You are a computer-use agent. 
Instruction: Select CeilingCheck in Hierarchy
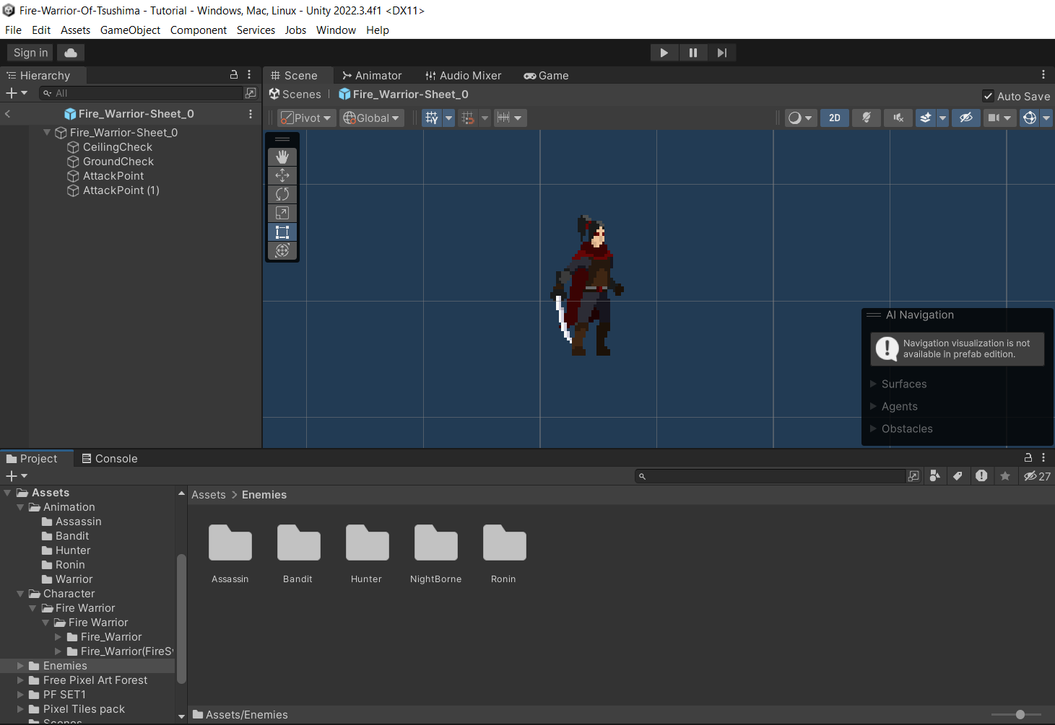point(118,147)
